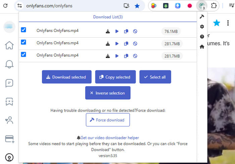Viewport: 235px width, 164px height.
Task: Play the 76.1MB video in first row
Action: 117,32
